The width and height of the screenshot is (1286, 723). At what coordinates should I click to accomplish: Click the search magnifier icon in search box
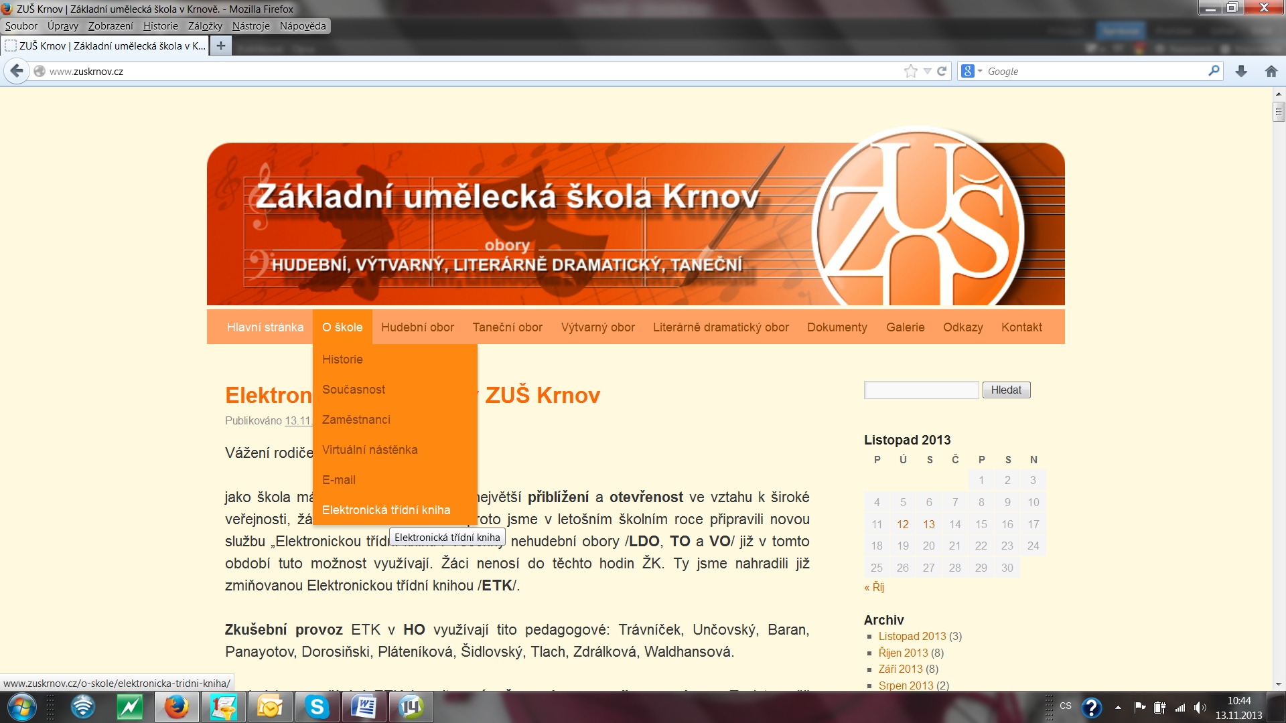[x=1214, y=70]
